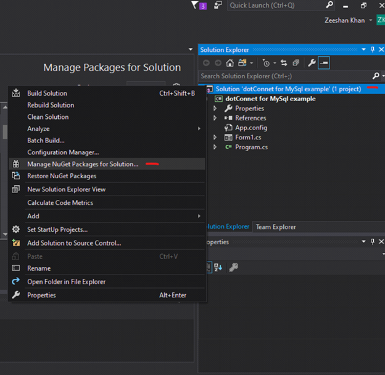The width and height of the screenshot is (385, 375).
Task: Open New Solution Explorer View
Action: pos(107,189)
